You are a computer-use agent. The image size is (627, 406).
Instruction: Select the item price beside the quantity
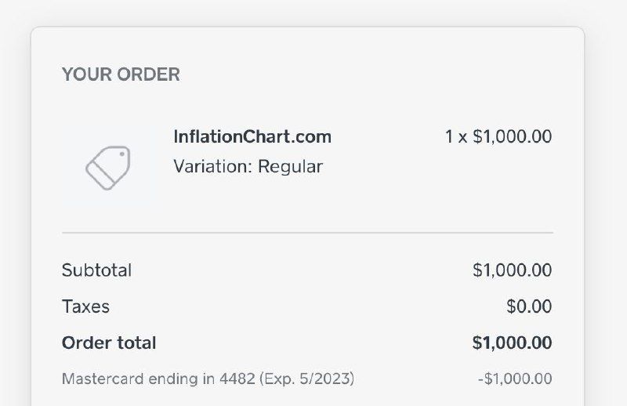tap(513, 136)
